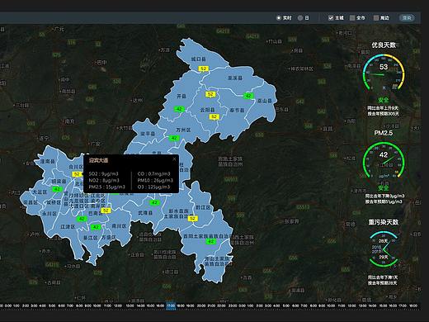Click the yellow 52 marker under 合川区
Image resolution: width=429 pixels, height=322 pixels.
(77, 174)
